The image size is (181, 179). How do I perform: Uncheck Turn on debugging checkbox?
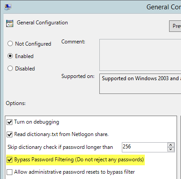click(10, 122)
